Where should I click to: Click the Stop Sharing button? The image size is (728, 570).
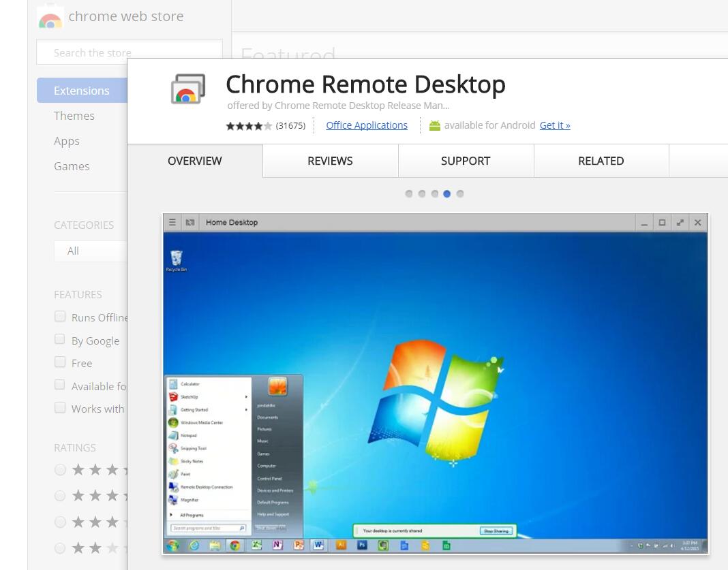496,531
